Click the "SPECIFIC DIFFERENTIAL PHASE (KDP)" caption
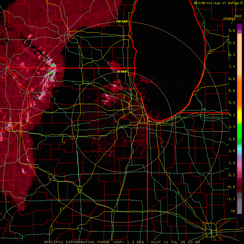The width and height of the screenshot is (244, 244). [84, 242]
